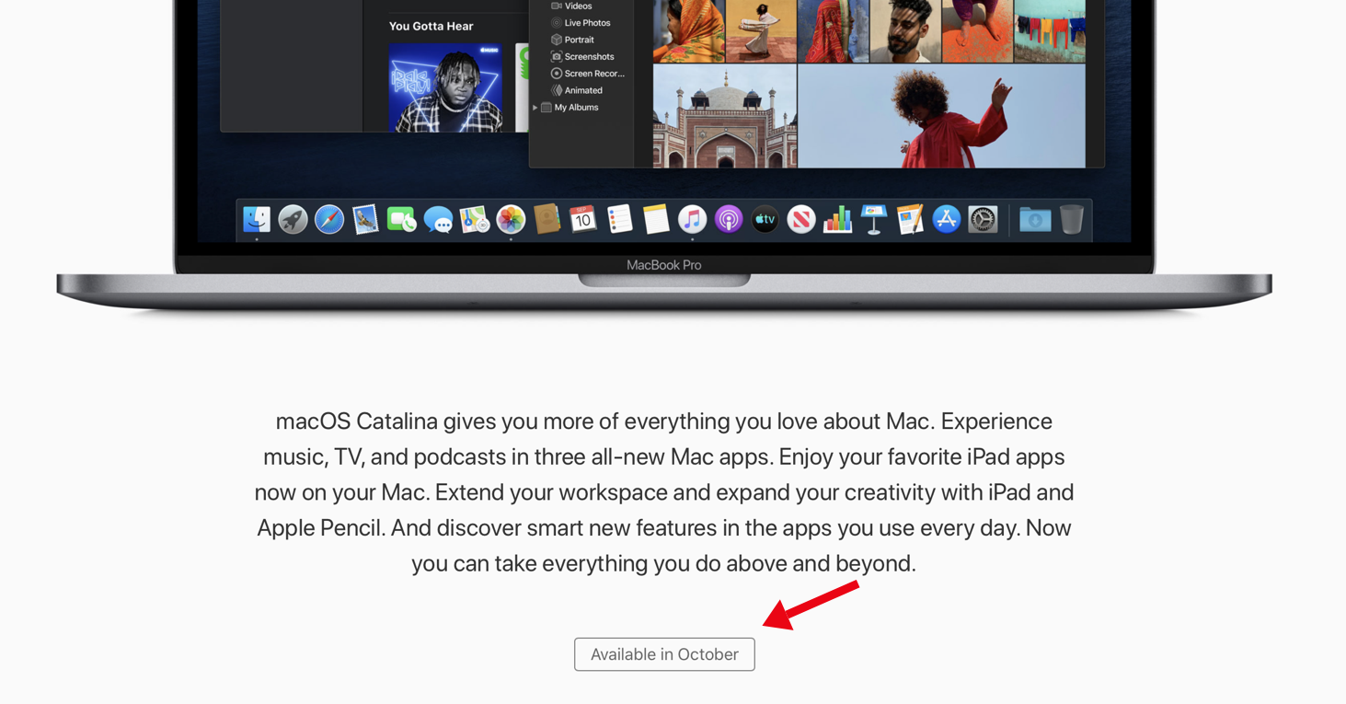
Task: Open photo of hanging colorful laundry
Action: click(1050, 31)
